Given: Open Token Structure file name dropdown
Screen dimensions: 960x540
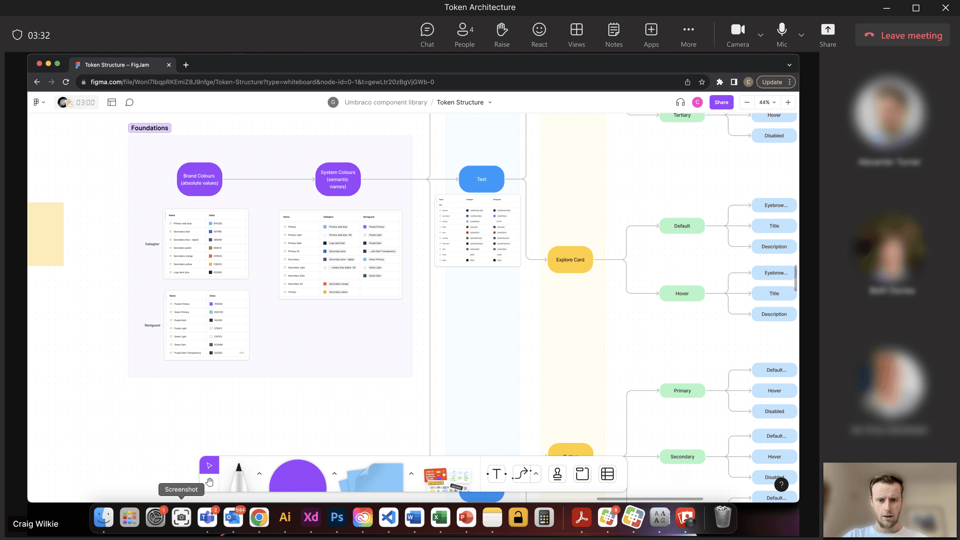Looking at the screenshot, I should [x=490, y=102].
